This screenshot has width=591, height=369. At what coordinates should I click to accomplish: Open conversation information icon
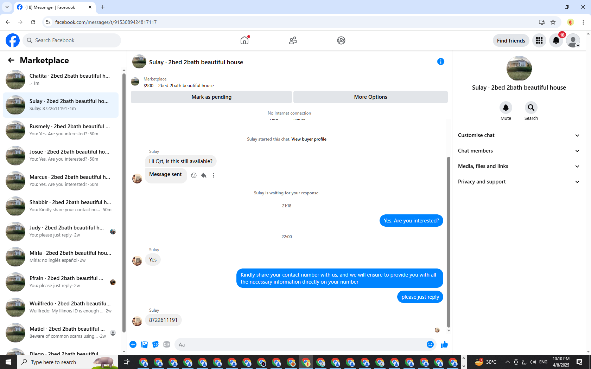point(440,62)
